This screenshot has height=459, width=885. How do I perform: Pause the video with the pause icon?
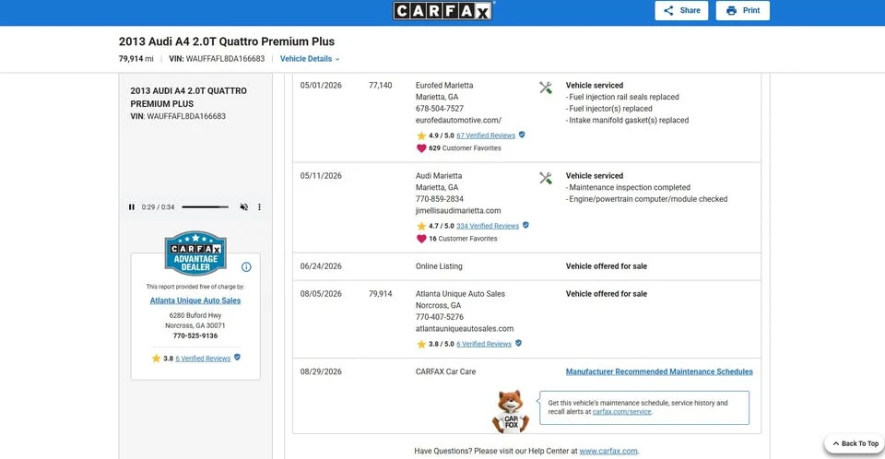(132, 207)
